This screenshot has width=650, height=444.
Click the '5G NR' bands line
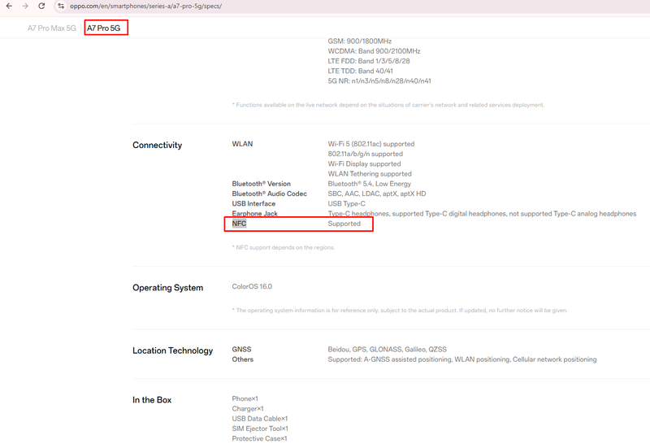379,81
